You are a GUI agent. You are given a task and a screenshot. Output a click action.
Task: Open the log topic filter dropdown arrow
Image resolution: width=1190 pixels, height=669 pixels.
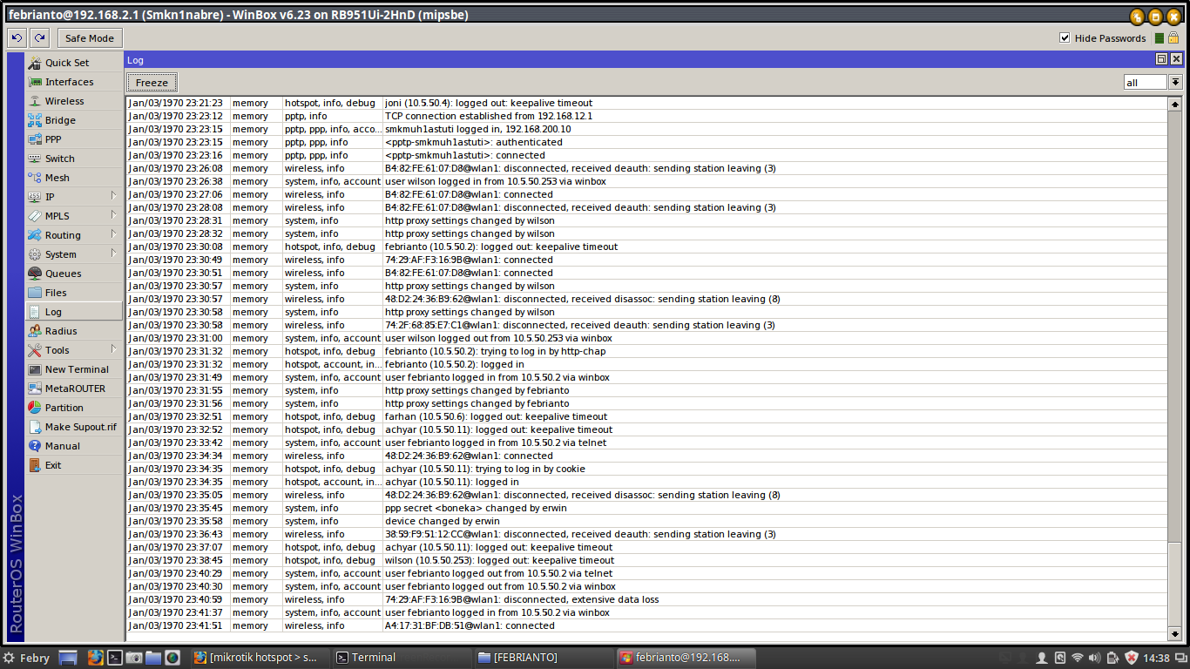coord(1175,82)
